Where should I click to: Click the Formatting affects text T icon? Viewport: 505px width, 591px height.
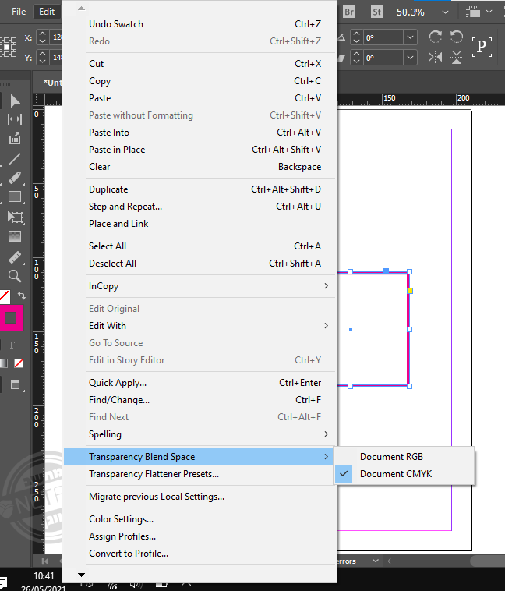pyautogui.click(x=12, y=345)
